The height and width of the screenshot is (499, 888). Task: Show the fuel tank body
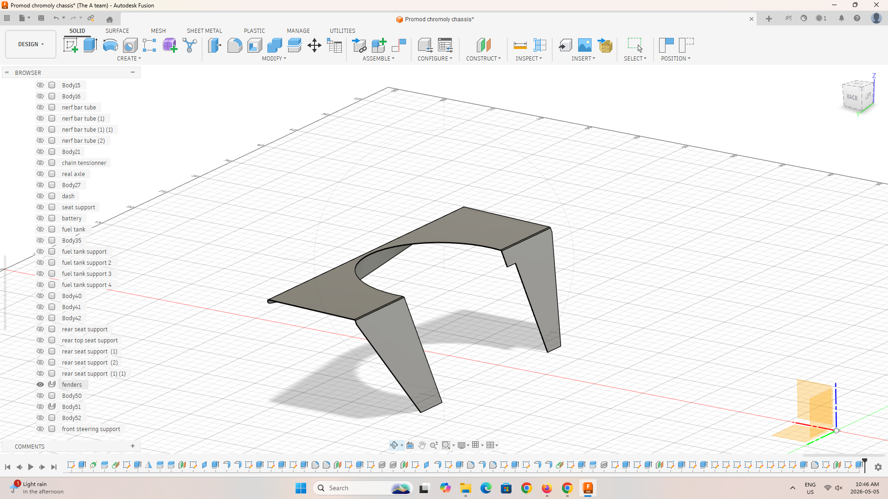(x=40, y=229)
